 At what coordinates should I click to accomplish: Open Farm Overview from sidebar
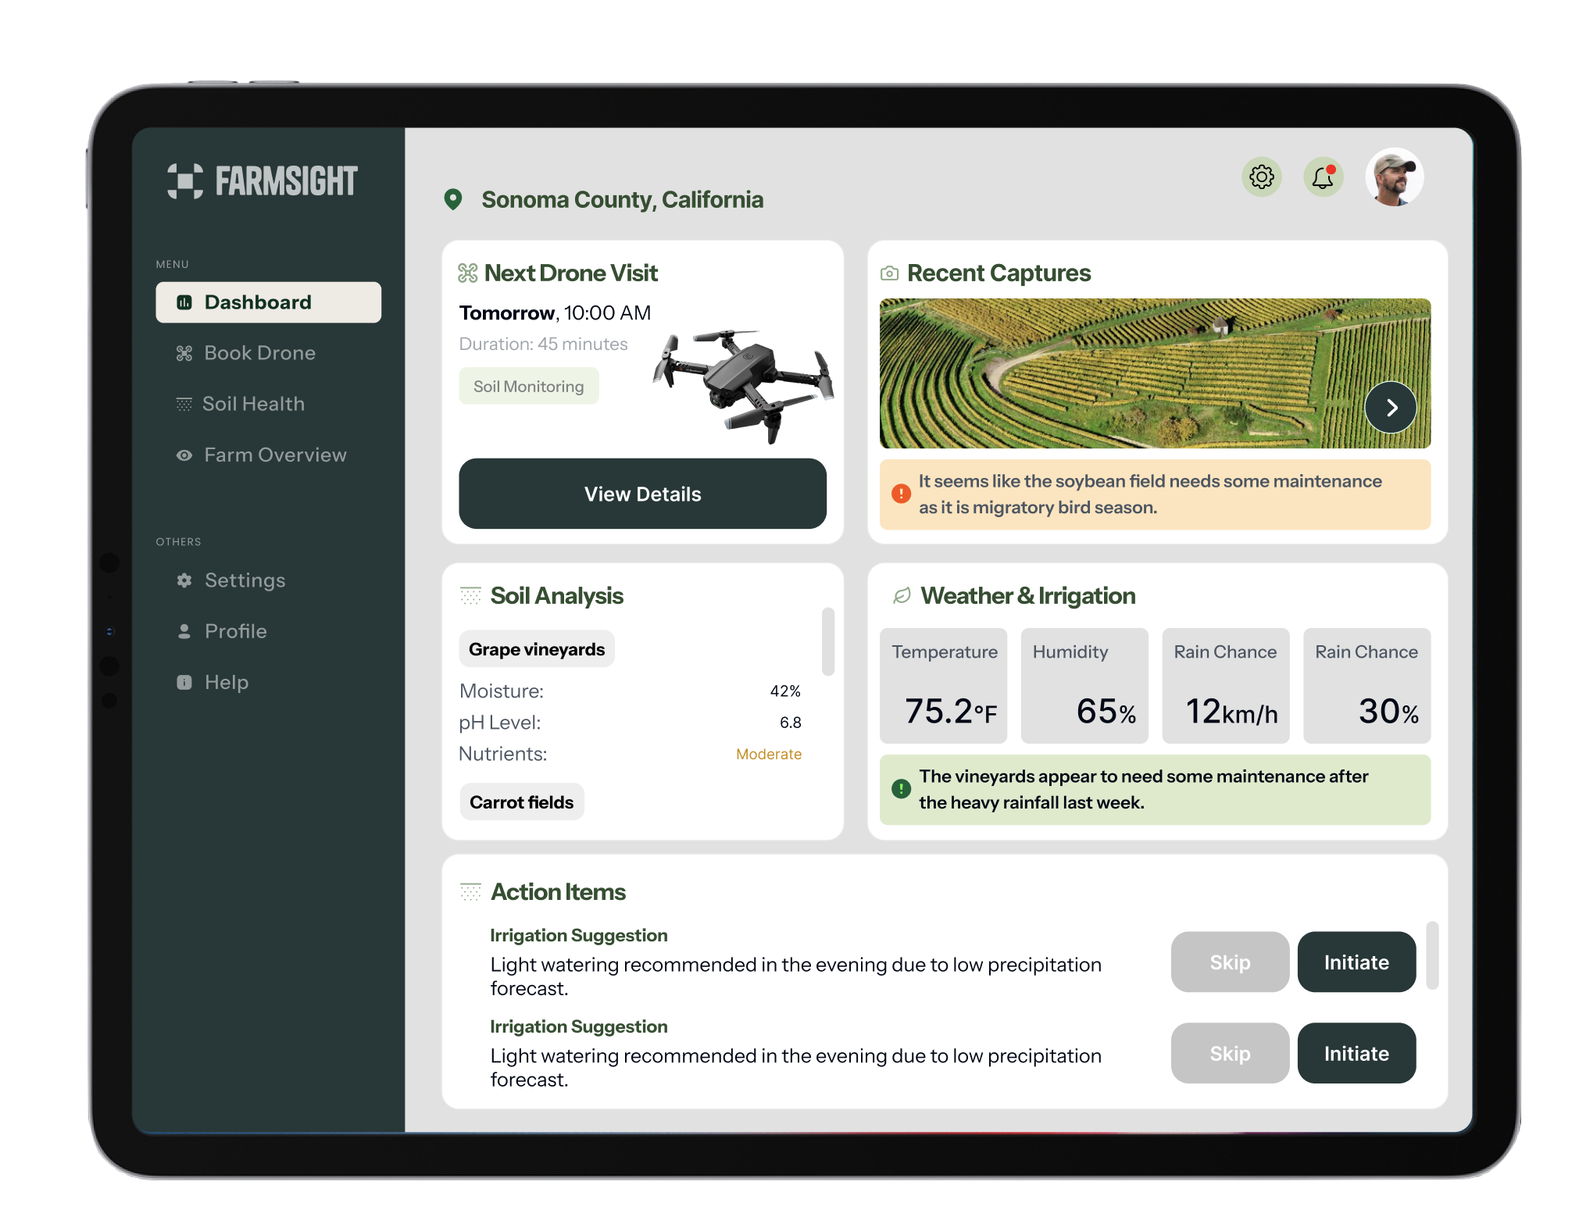pos(274,455)
